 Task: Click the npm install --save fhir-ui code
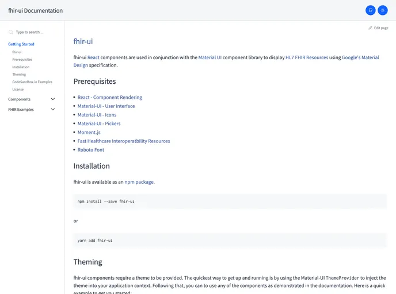[x=106, y=202]
